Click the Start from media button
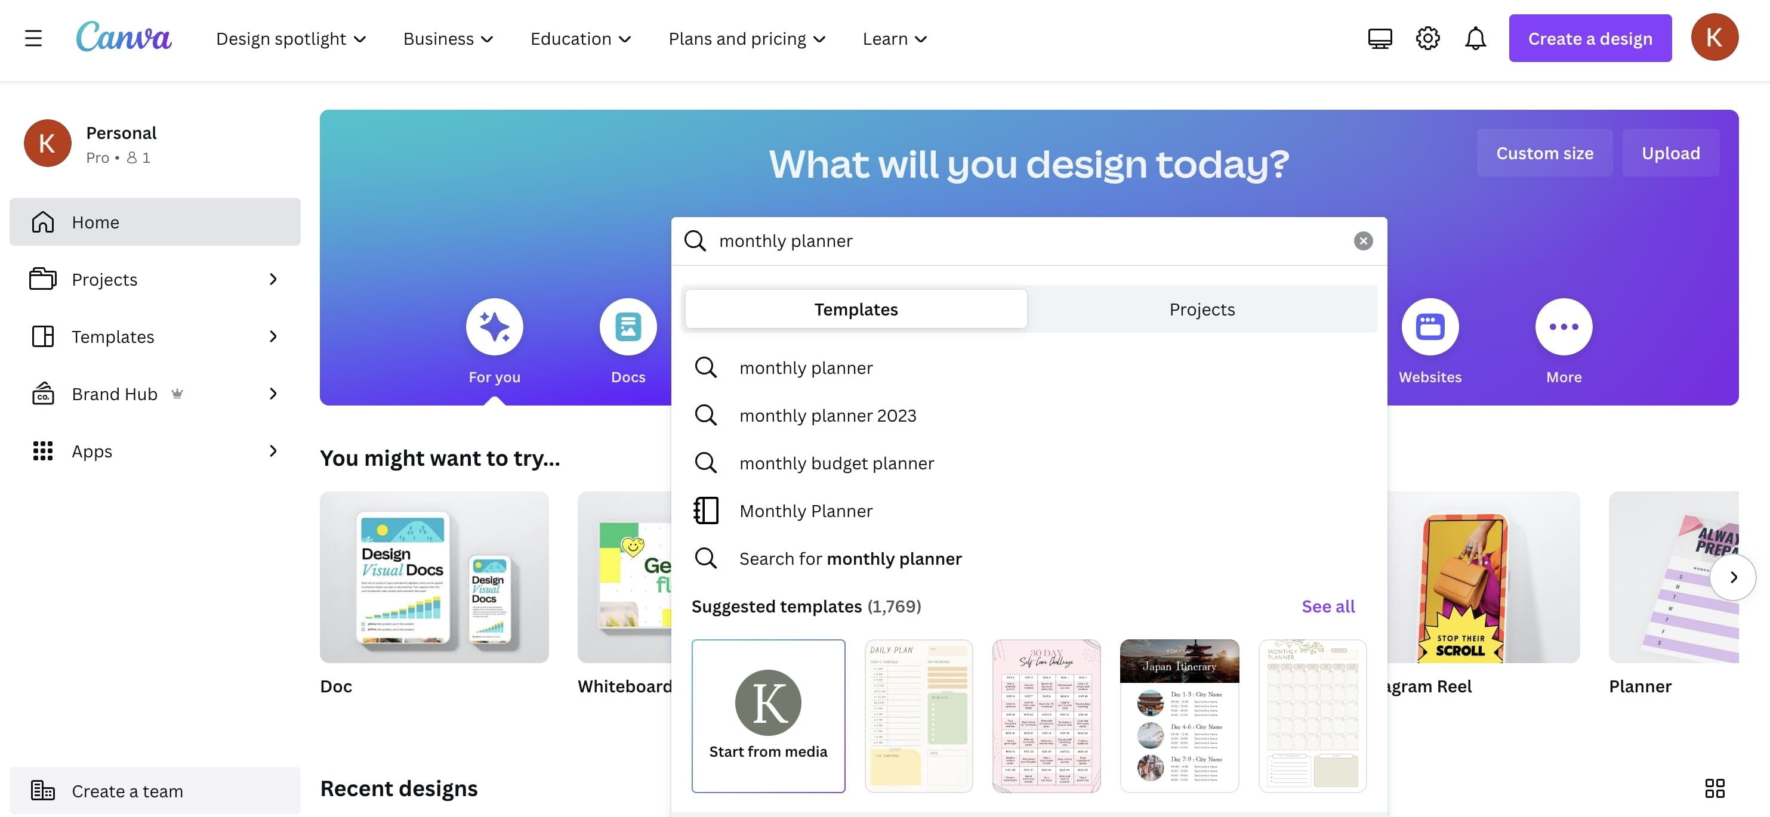1770x817 pixels. click(x=767, y=716)
